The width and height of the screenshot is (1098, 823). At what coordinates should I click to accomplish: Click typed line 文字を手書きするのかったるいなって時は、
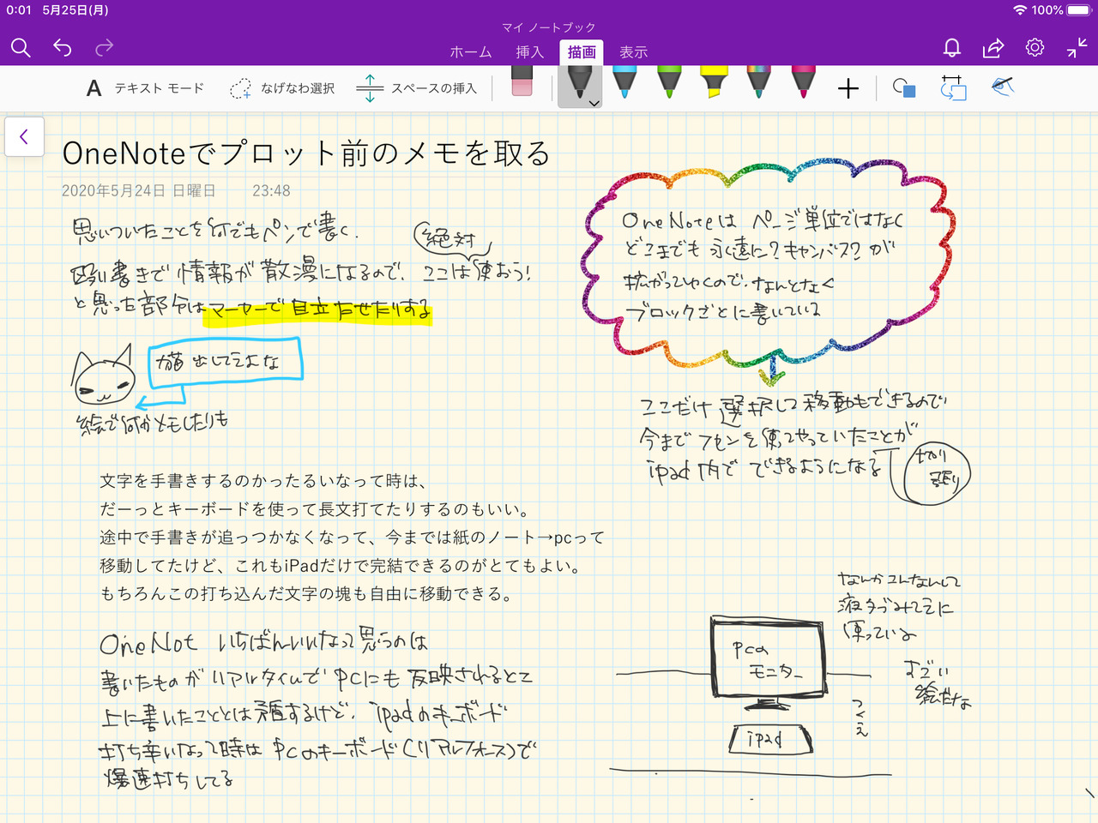pyautogui.click(x=262, y=481)
